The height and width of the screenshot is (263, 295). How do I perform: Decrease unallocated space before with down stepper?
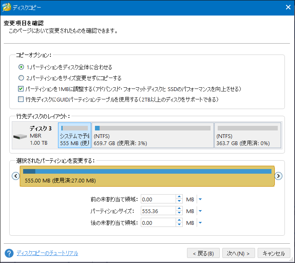179,201
